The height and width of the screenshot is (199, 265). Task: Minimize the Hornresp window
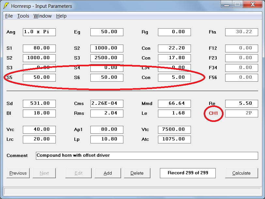(226, 4)
